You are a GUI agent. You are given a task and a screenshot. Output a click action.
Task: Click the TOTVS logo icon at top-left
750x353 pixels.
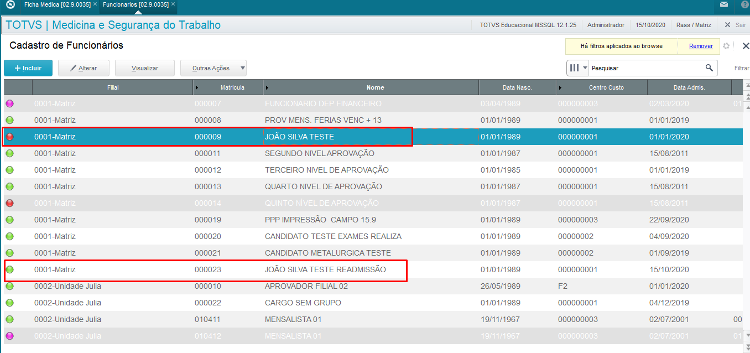(9, 6)
